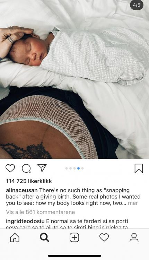Viewport: 149px width, 260px height.
Task: Select the third carousel dot indicator
Action: pyautogui.click(x=74, y=168)
